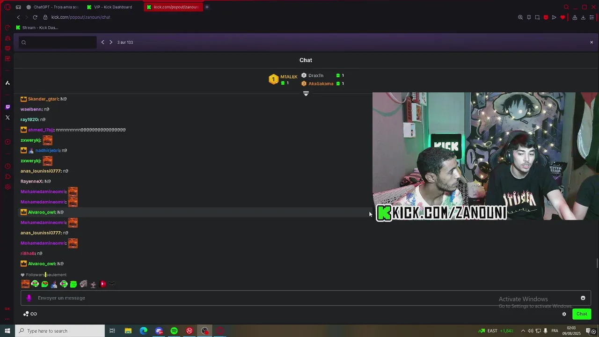This screenshot has width=599, height=337.
Task: Open the sidebar three-dots more menu
Action: [7, 319]
